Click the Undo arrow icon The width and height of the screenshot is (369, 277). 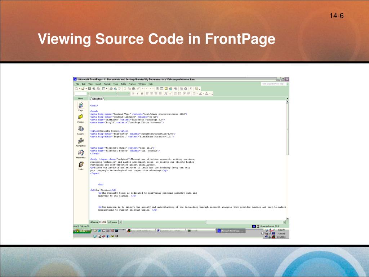click(143, 89)
